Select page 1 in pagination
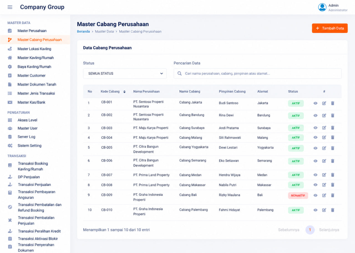The width and height of the screenshot is (355, 253). 310,230
